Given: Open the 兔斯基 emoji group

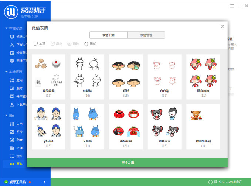Looking at the screenshot, I should click(x=87, y=77).
